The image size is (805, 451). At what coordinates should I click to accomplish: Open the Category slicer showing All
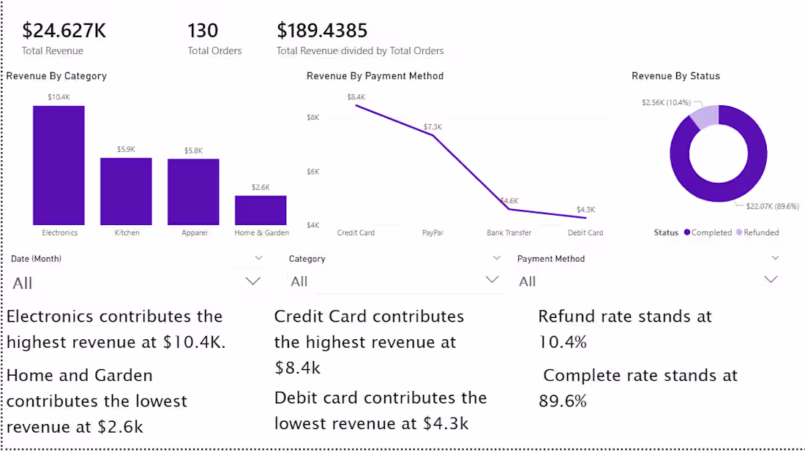pos(491,279)
